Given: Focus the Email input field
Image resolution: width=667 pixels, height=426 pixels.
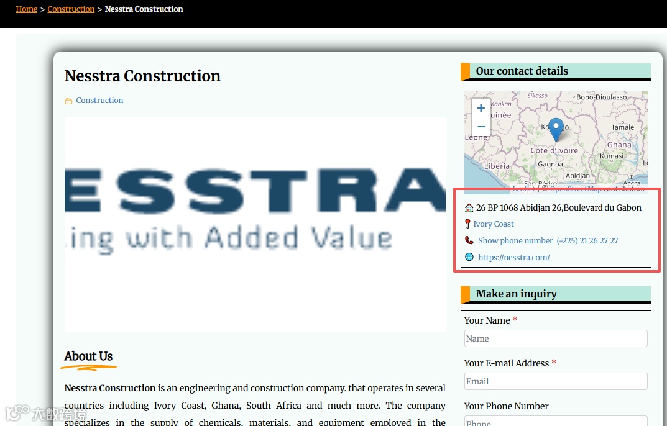Looking at the screenshot, I should point(556,381).
